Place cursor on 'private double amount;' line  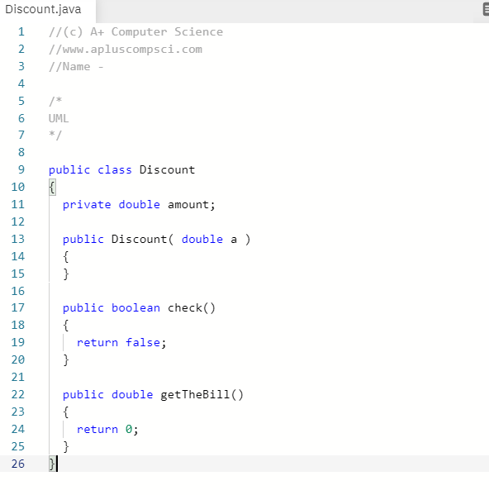[139, 205]
